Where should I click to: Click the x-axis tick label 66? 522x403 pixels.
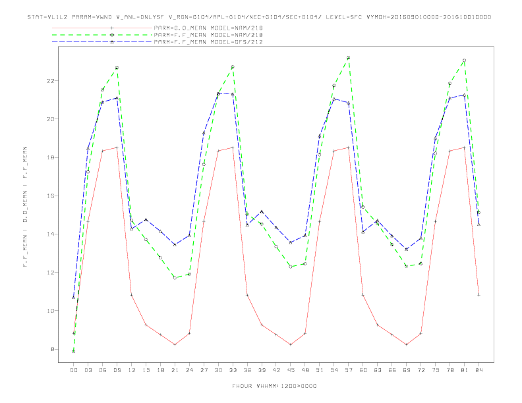pyautogui.click(x=392, y=370)
